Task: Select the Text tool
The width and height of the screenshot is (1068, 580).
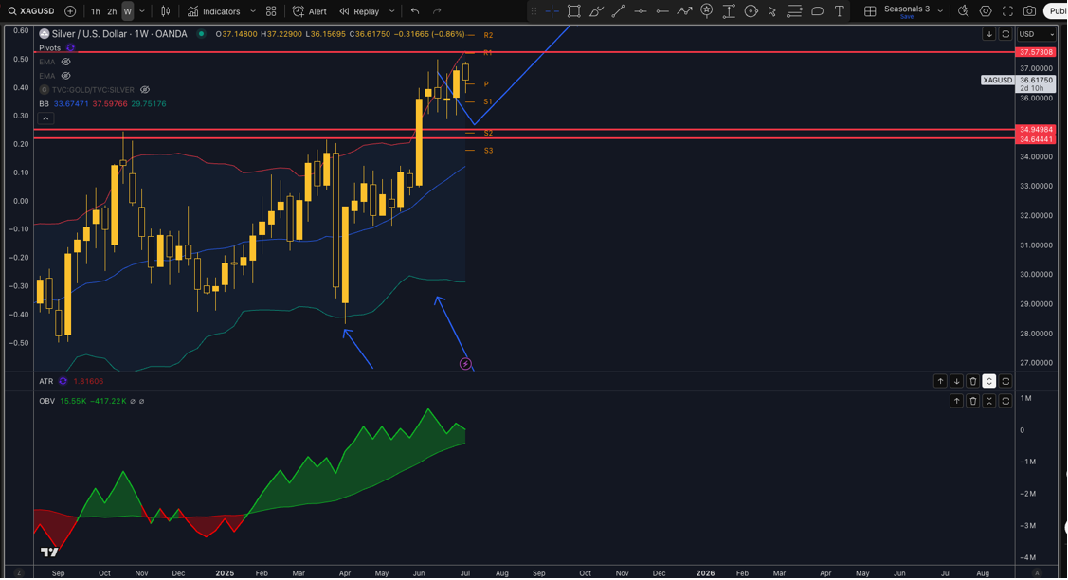Action: pyautogui.click(x=840, y=11)
